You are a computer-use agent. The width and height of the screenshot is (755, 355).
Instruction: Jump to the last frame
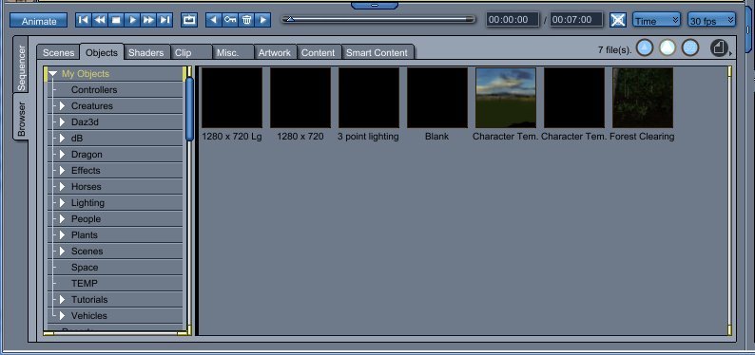(x=165, y=20)
